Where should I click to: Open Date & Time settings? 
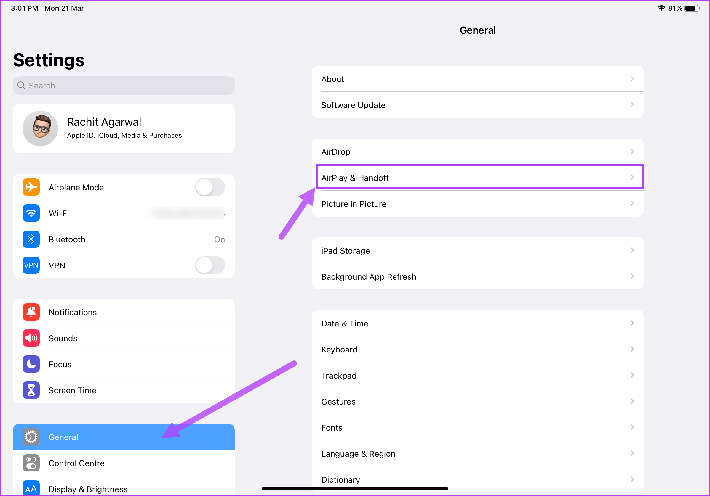coord(477,323)
